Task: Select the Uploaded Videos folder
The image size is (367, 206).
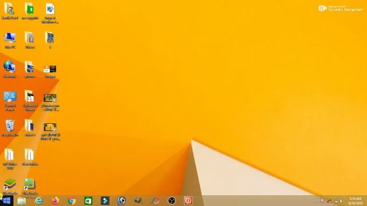Action: pos(30,101)
